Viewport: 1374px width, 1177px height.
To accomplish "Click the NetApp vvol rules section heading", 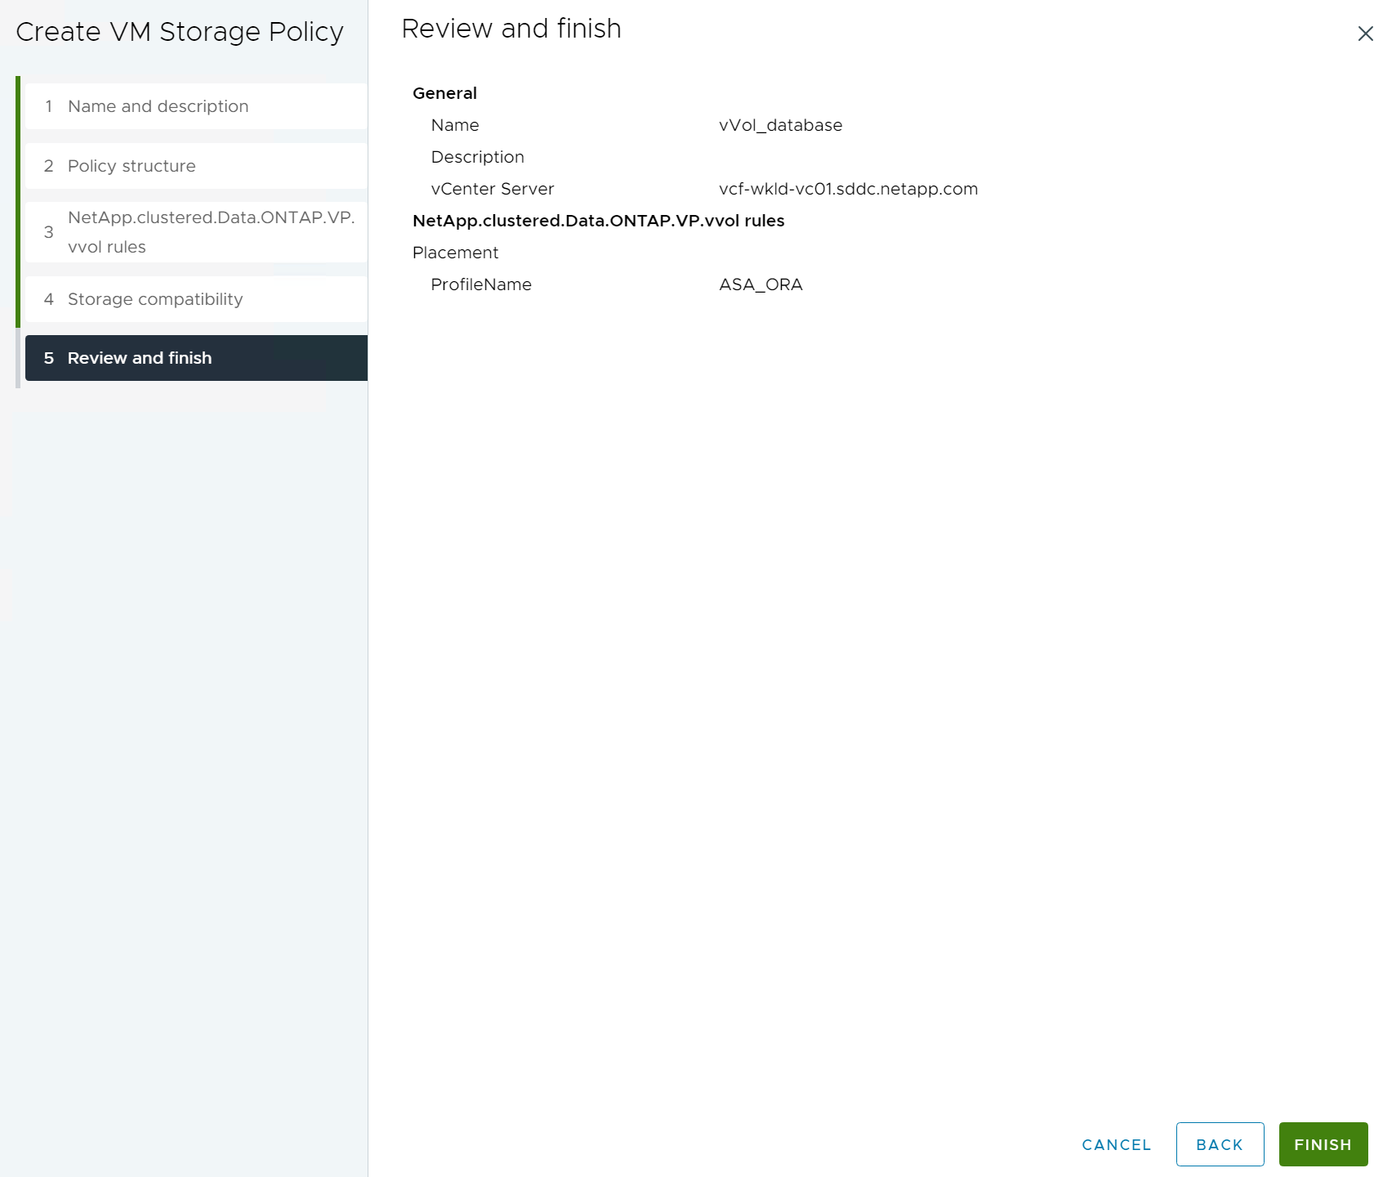I will pos(598,221).
